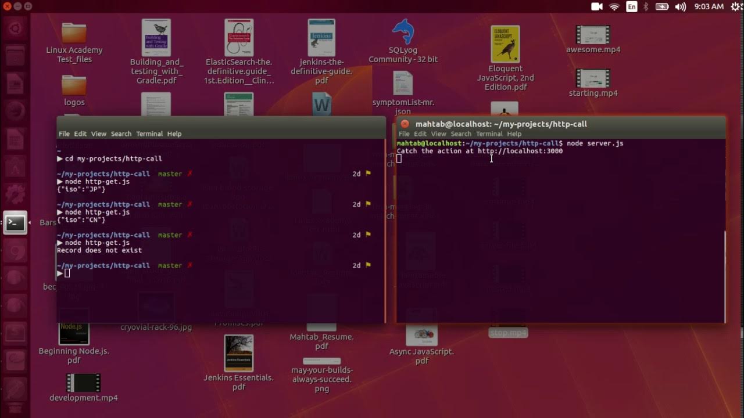
Task: Select the cryovial-rack-96.jpg file label
Action: 156,327
